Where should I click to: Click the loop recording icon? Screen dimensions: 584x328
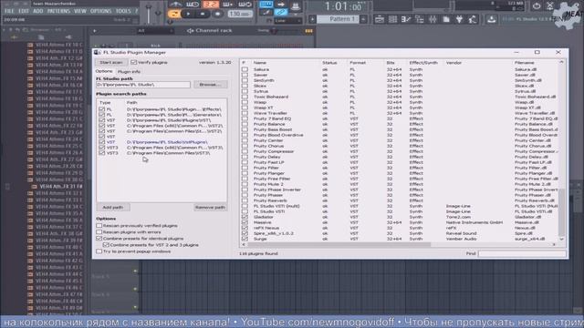(245, 5)
